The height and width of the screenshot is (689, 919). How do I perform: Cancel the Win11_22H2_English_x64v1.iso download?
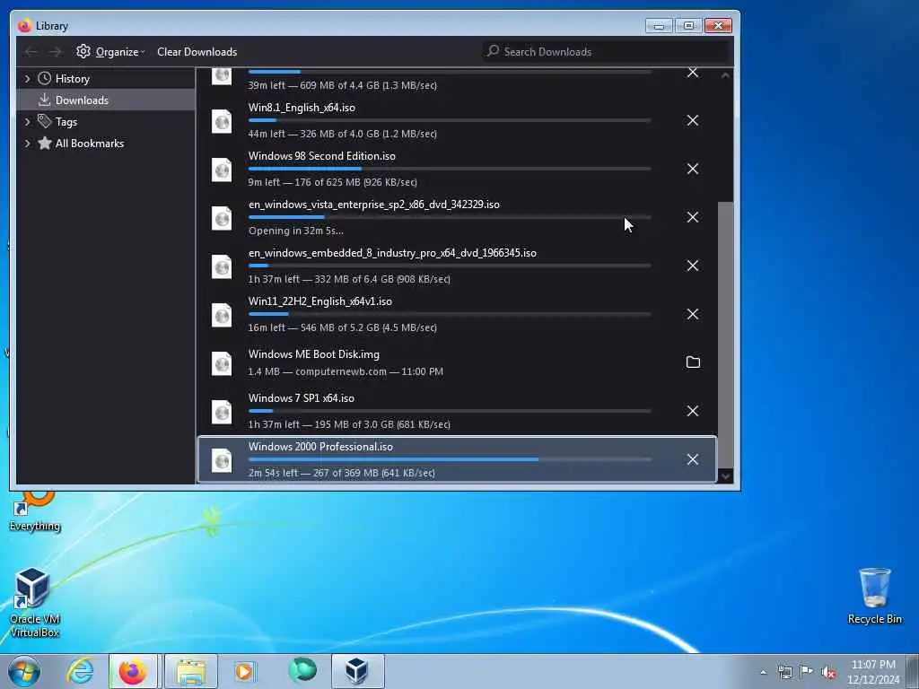coord(692,314)
